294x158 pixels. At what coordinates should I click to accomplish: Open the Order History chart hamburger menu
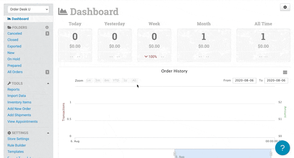click(x=285, y=72)
